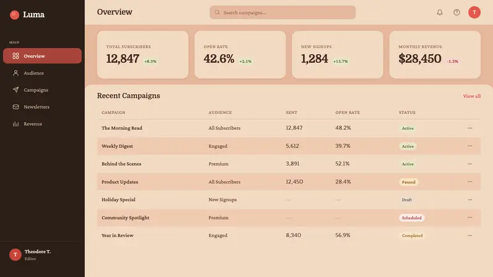This screenshot has width=493, height=277.
Task: Click the Search campaigns field
Action: pyautogui.click(x=282, y=12)
